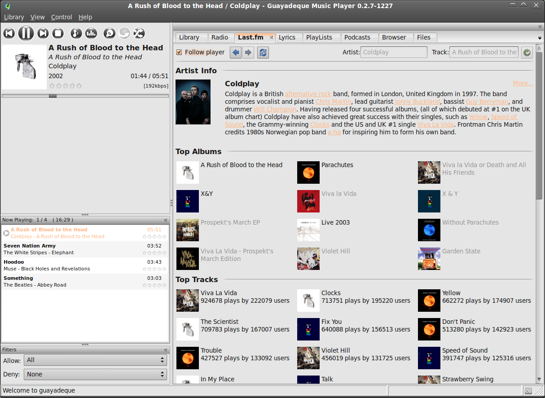
Task: Open the View menu
Action: (x=38, y=17)
